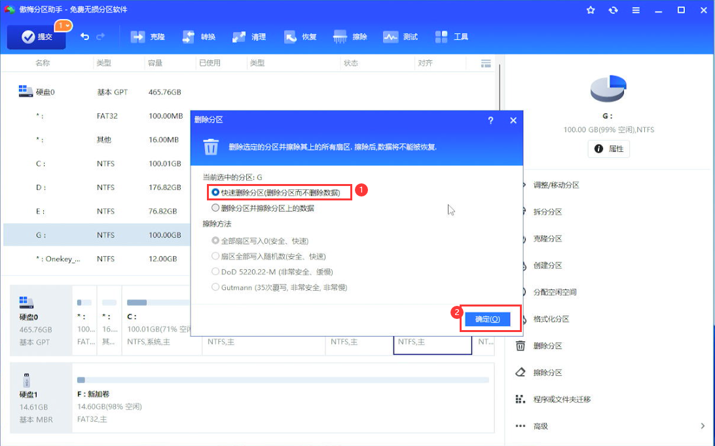
Task: Choose the Gutmann wipe method
Action: (x=215, y=287)
